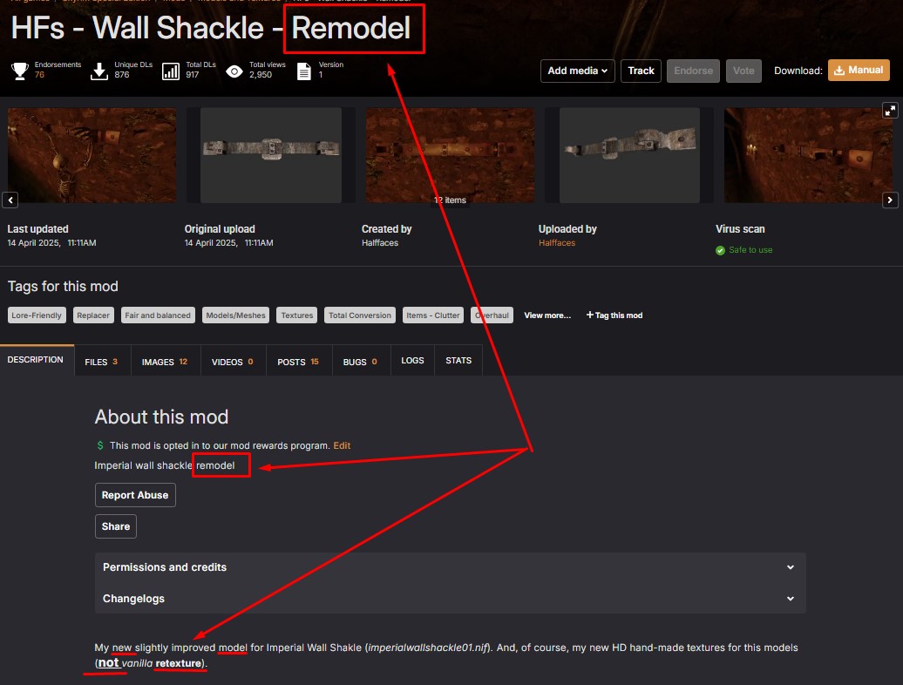Screen dimensions: 903x685
Task: Select the Textures tag
Action: [297, 315]
